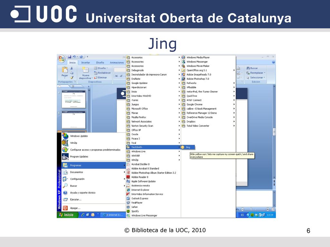Image resolution: width=330 pixels, height=247 pixels.
Task: Launch Acrobat Distiller 8
Action: tap(153, 164)
